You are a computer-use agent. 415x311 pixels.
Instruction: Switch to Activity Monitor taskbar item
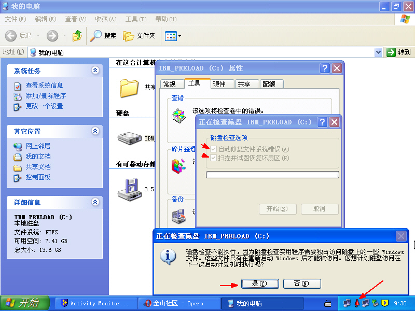tap(96, 303)
